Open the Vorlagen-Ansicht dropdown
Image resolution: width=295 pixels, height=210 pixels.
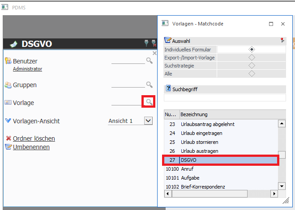148,121
